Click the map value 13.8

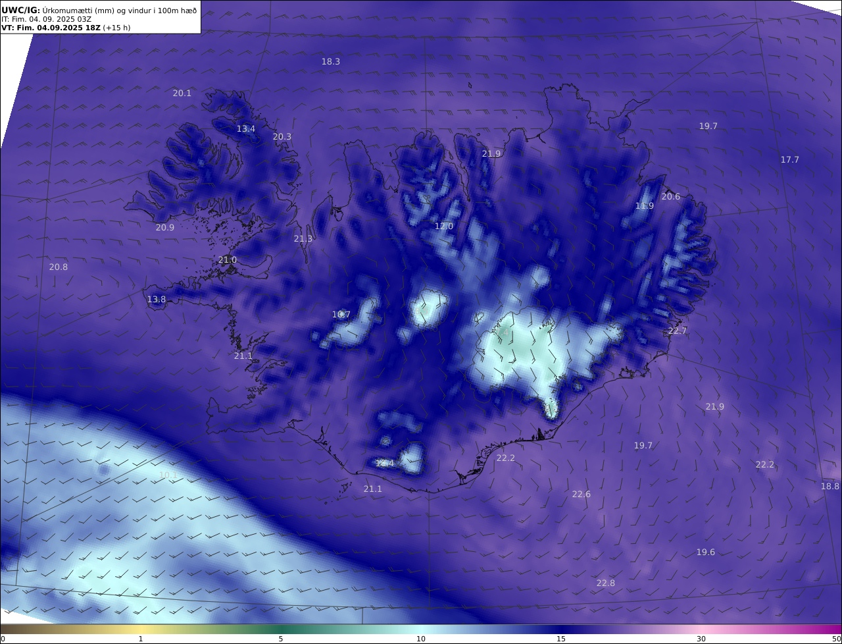[157, 299]
